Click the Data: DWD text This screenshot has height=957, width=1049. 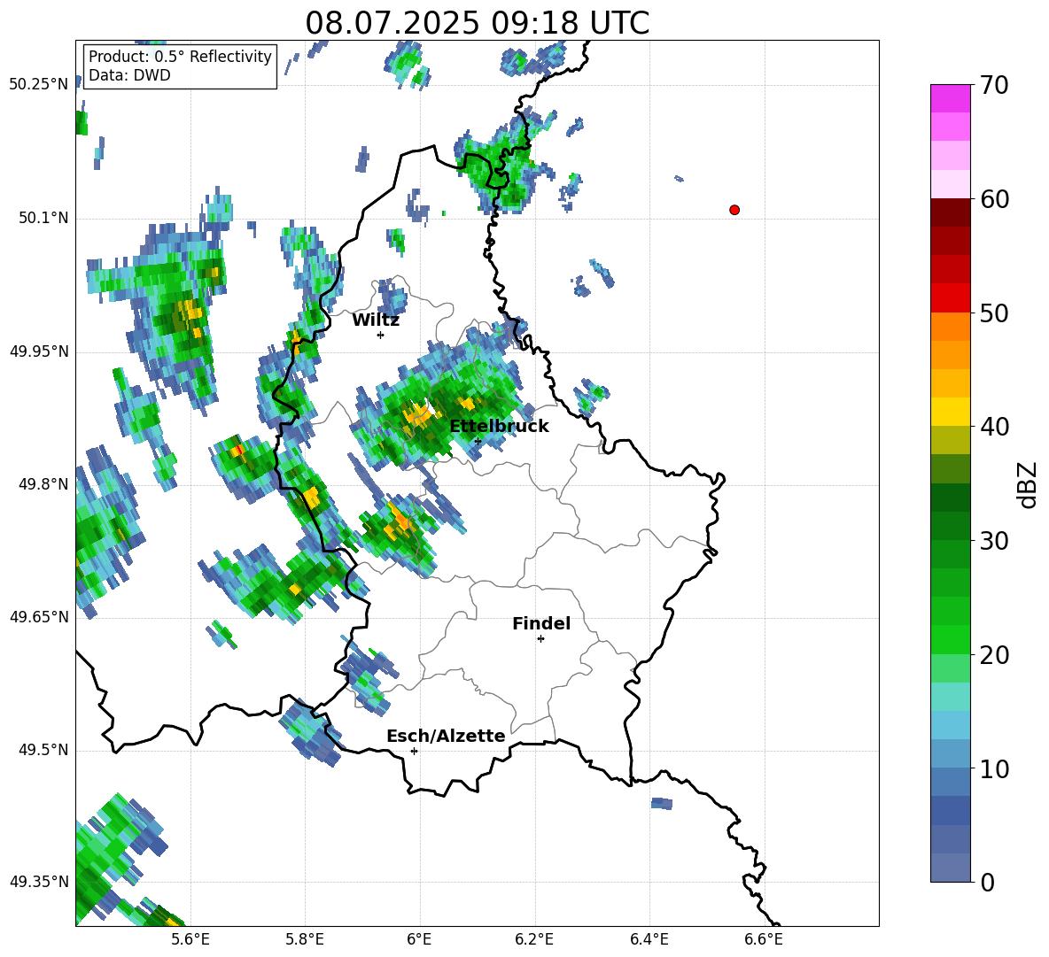(x=129, y=75)
